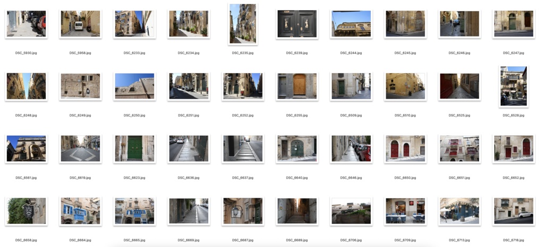
Task: Click the DSC_6233.jpg image thumbnail
Action: [134, 23]
